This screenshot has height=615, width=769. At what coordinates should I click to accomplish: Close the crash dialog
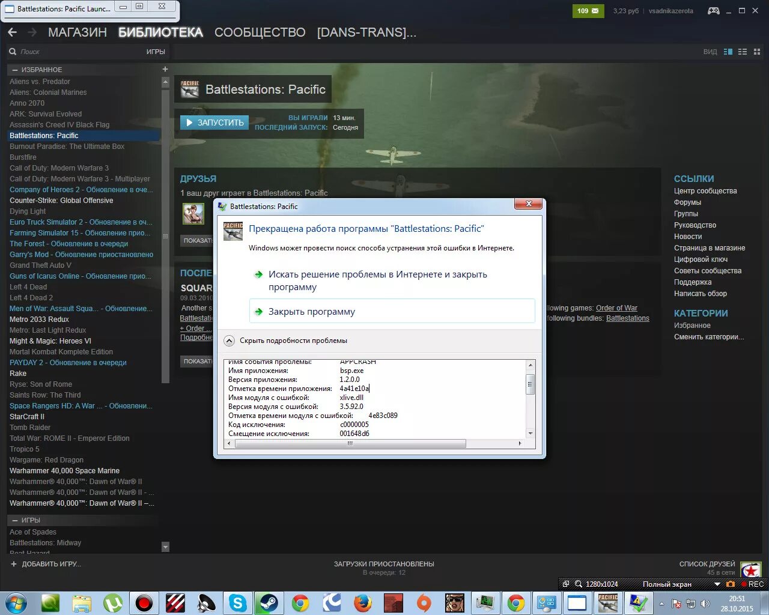click(529, 204)
